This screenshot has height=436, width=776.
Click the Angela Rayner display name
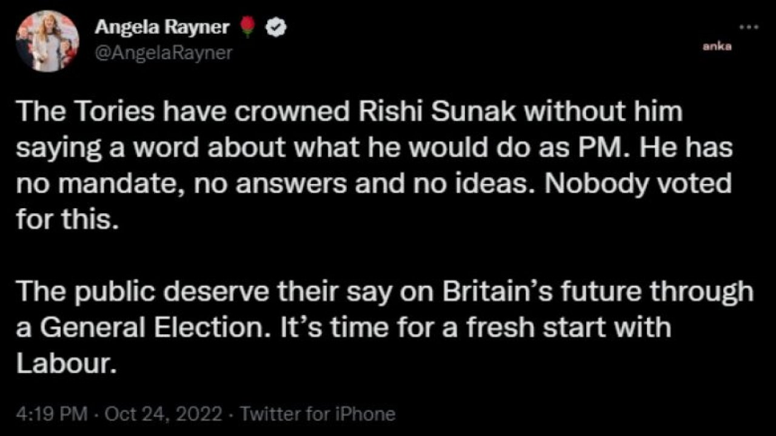click(x=161, y=27)
